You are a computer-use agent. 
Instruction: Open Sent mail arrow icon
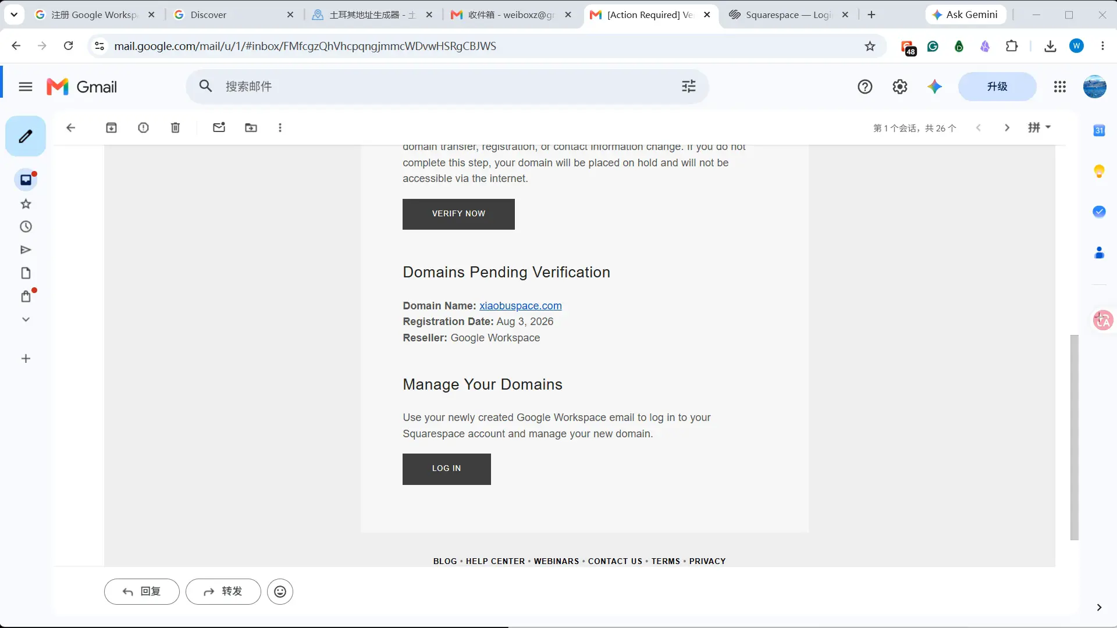(26, 250)
